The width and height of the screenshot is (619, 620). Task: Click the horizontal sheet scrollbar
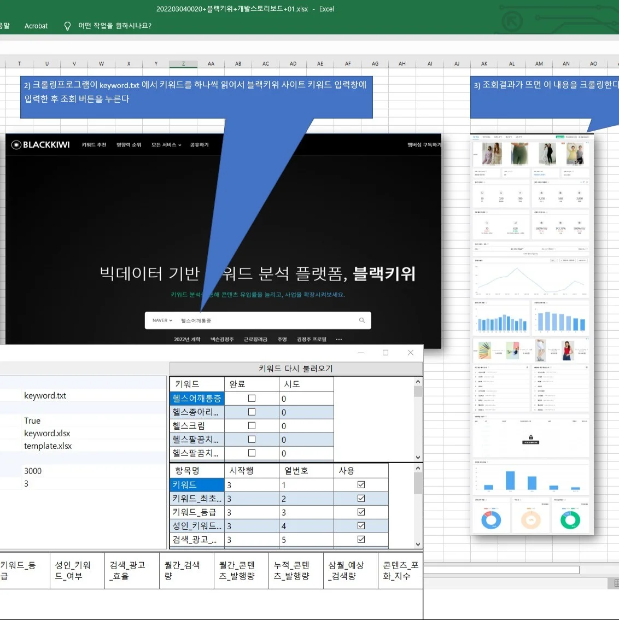tap(501, 570)
